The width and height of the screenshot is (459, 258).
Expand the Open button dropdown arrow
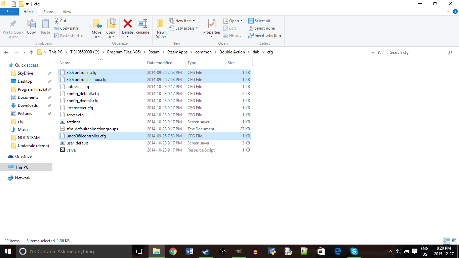241,21
